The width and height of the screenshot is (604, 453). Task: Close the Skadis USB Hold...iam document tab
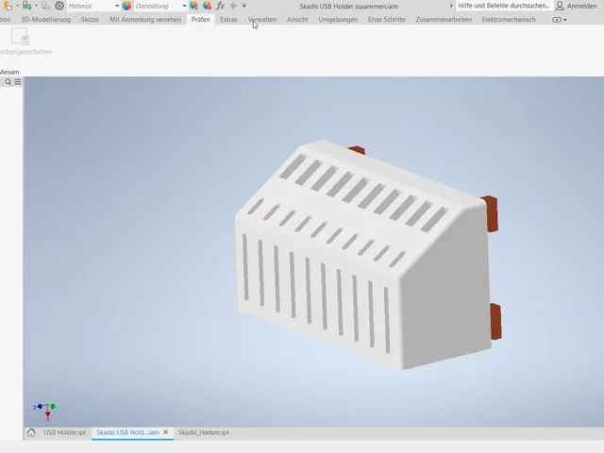(166, 432)
